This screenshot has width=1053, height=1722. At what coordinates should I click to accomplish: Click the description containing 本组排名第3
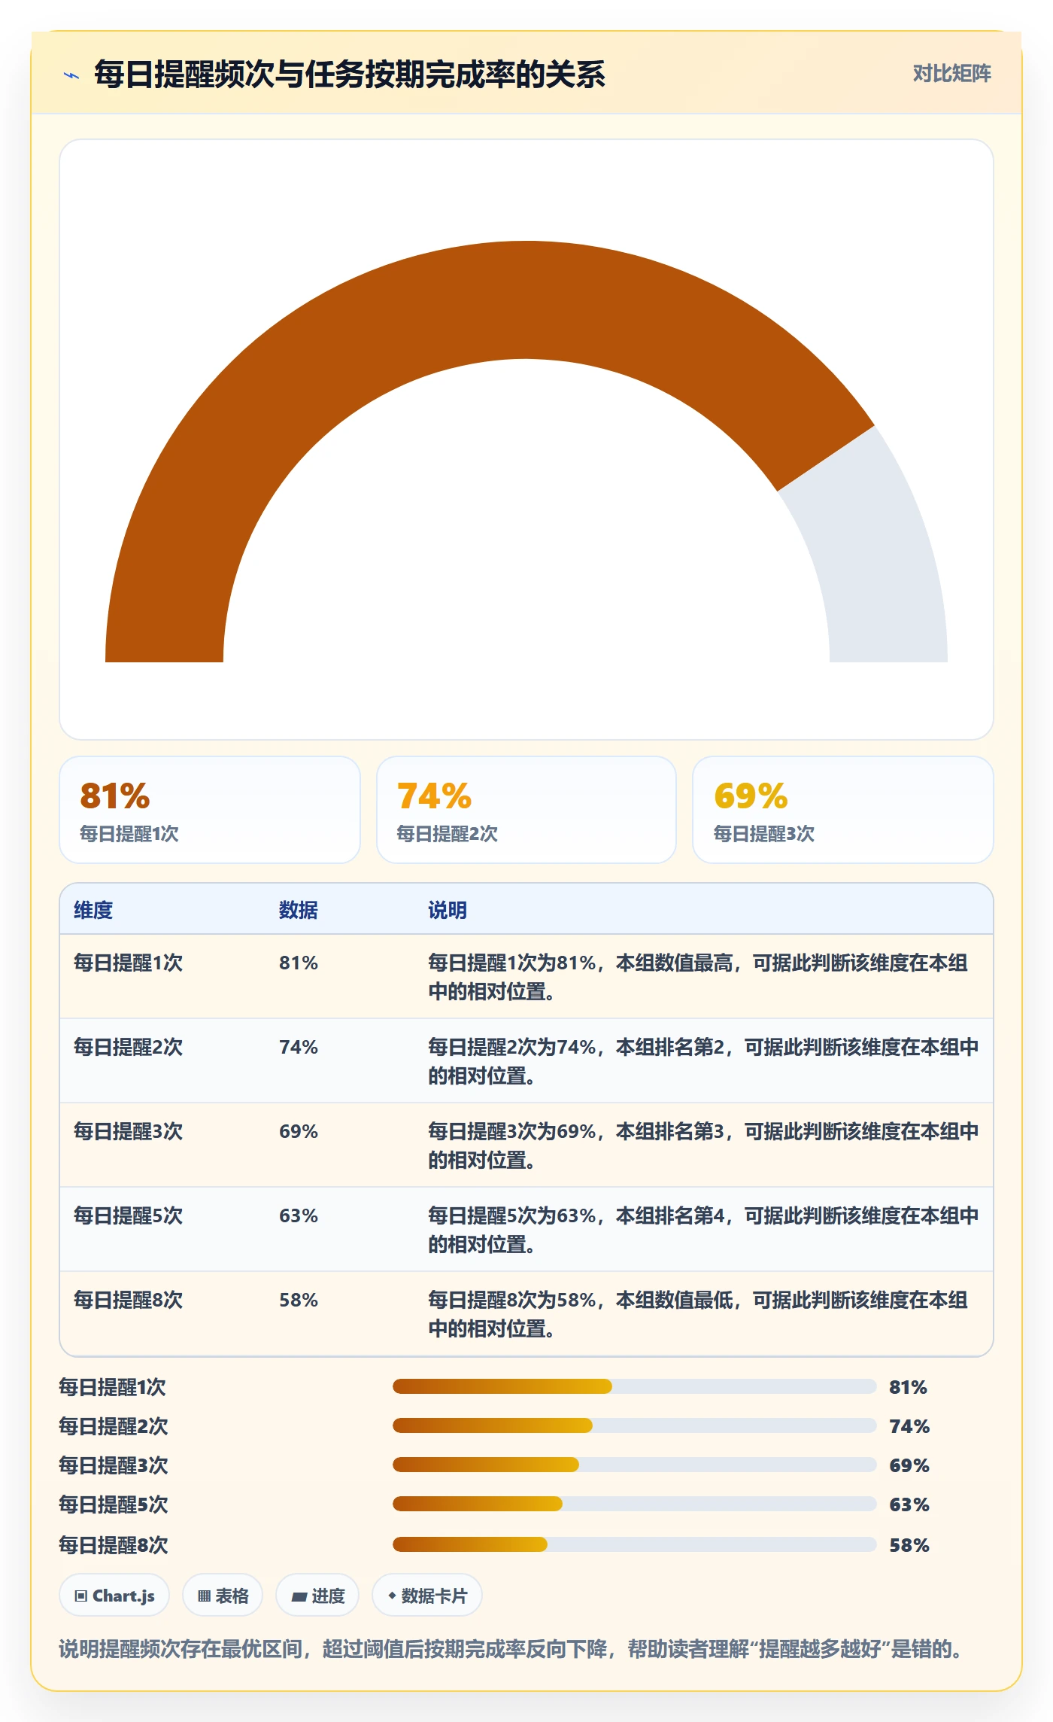tap(703, 1145)
